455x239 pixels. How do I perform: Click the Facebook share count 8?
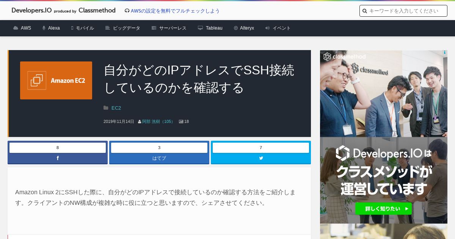coord(58,148)
